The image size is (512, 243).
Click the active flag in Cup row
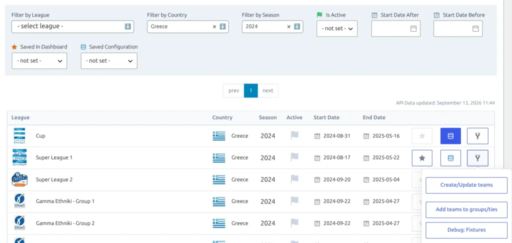coord(294,135)
